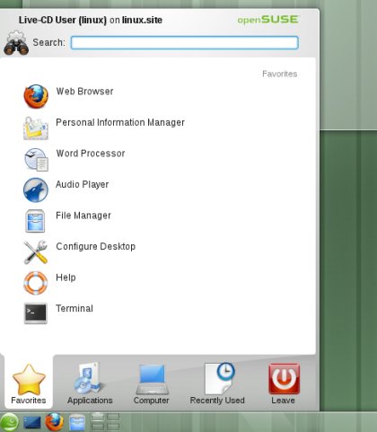Click the openSUSE gecko launcher button
377x432 pixels.
(x=9, y=422)
